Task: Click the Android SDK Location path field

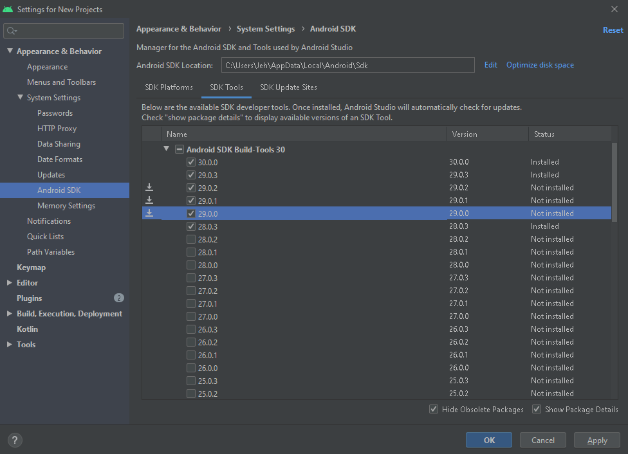Action: coord(347,65)
